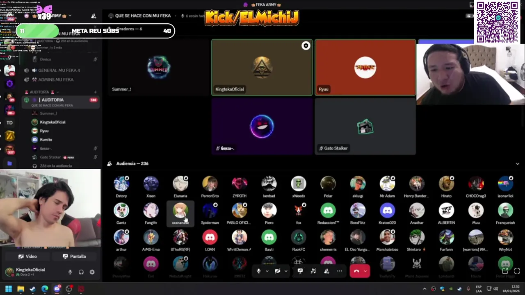Image resolution: width=525 pixels, height=295 pixels.
Task: Show hidden system tray icons
Action: pyautogui.click(x=425, y=289)
